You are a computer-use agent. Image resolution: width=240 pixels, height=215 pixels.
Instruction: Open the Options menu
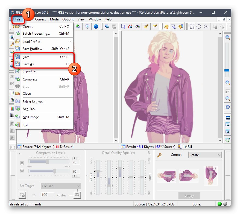68,19
